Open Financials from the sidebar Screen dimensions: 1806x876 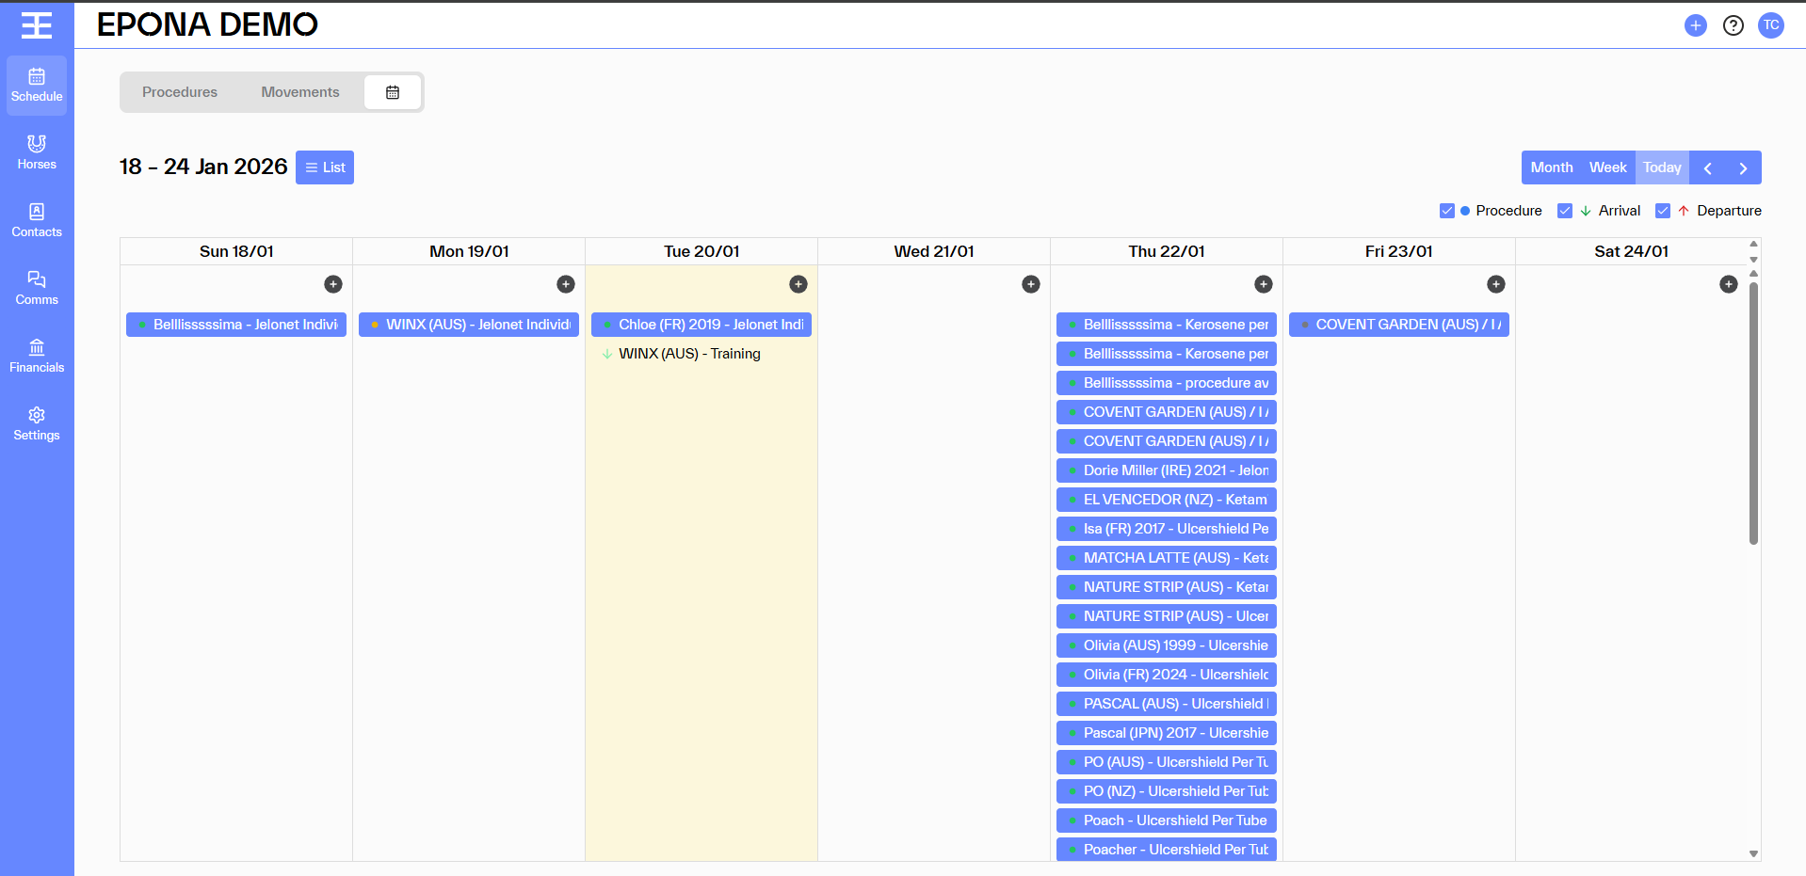37,356
